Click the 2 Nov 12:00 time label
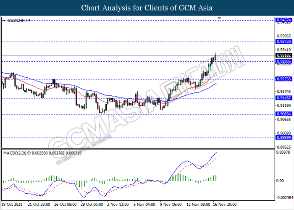This screenshot has width=294, height=210. click(118, 205)
